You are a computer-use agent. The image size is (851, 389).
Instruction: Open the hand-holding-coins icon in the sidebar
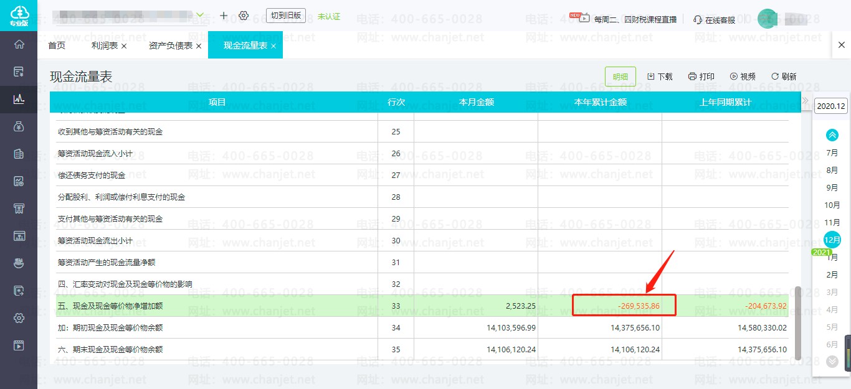coord(19,263)
